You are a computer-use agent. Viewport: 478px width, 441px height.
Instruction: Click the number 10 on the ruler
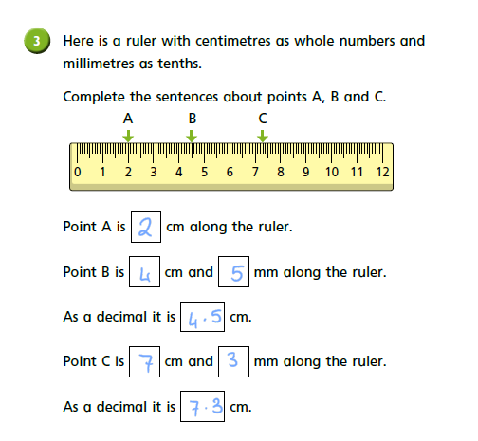point(332,172)
